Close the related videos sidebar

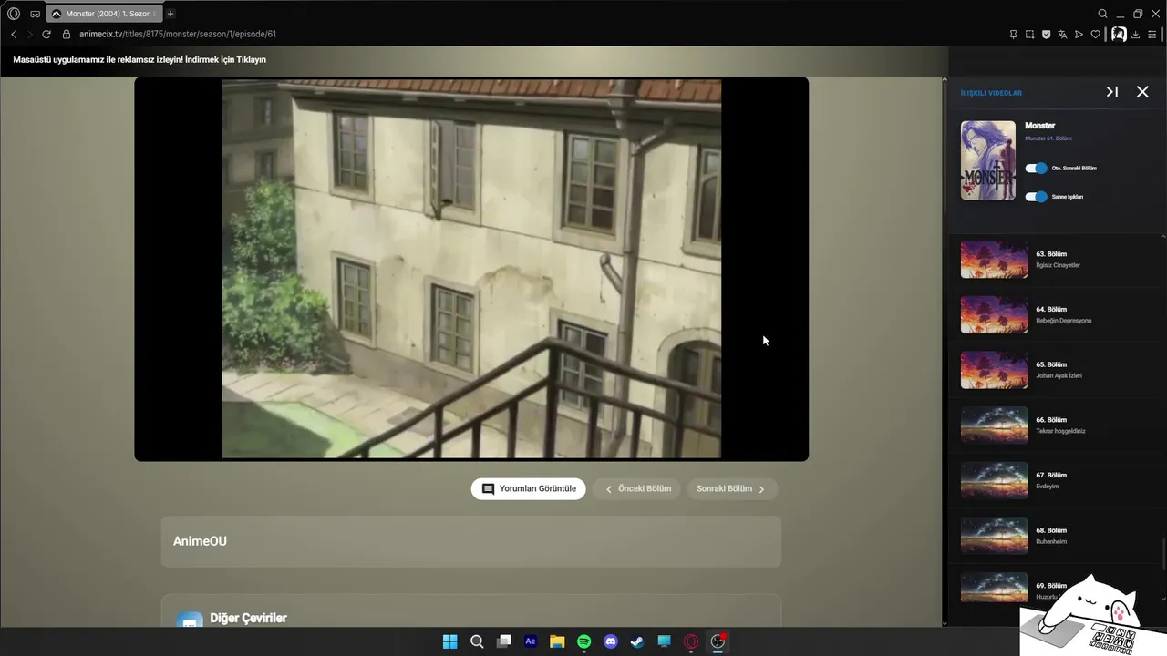(x=1142, y=92)
